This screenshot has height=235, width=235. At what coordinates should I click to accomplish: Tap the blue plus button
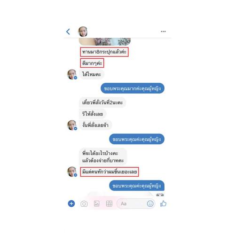(71, 204)
